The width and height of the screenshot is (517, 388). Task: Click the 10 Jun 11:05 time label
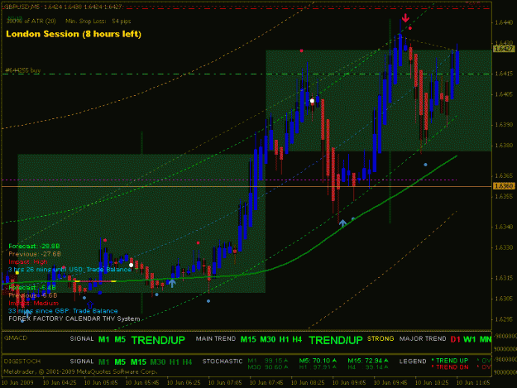[473, 383]
